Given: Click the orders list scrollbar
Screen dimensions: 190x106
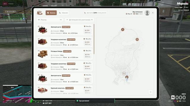Looking at the screenshot, I should [x=94, y=39].
